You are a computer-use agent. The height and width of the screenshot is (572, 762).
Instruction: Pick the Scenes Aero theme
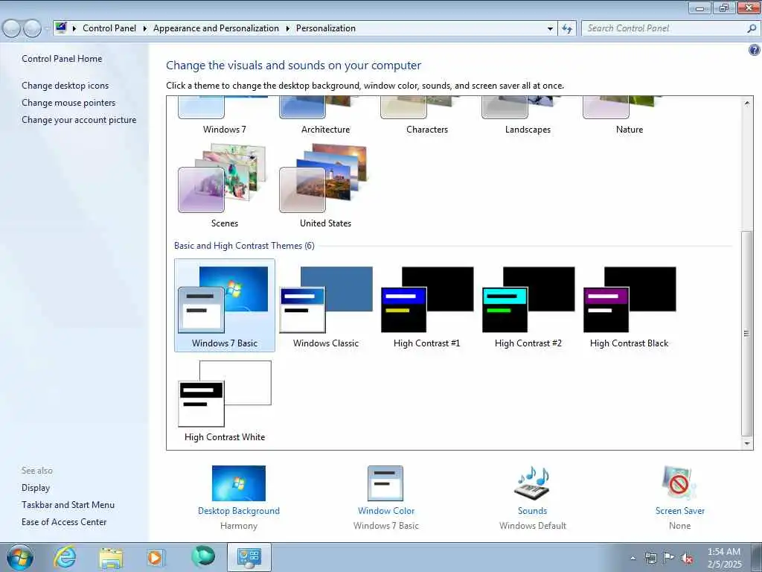click(225, 185)
